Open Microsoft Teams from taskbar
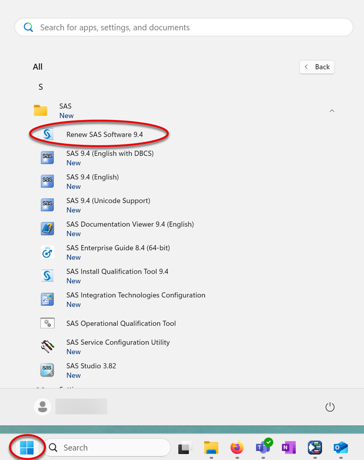Image resolution: width=364 pixels, height=460 pixels. click(x=264, y=446)
